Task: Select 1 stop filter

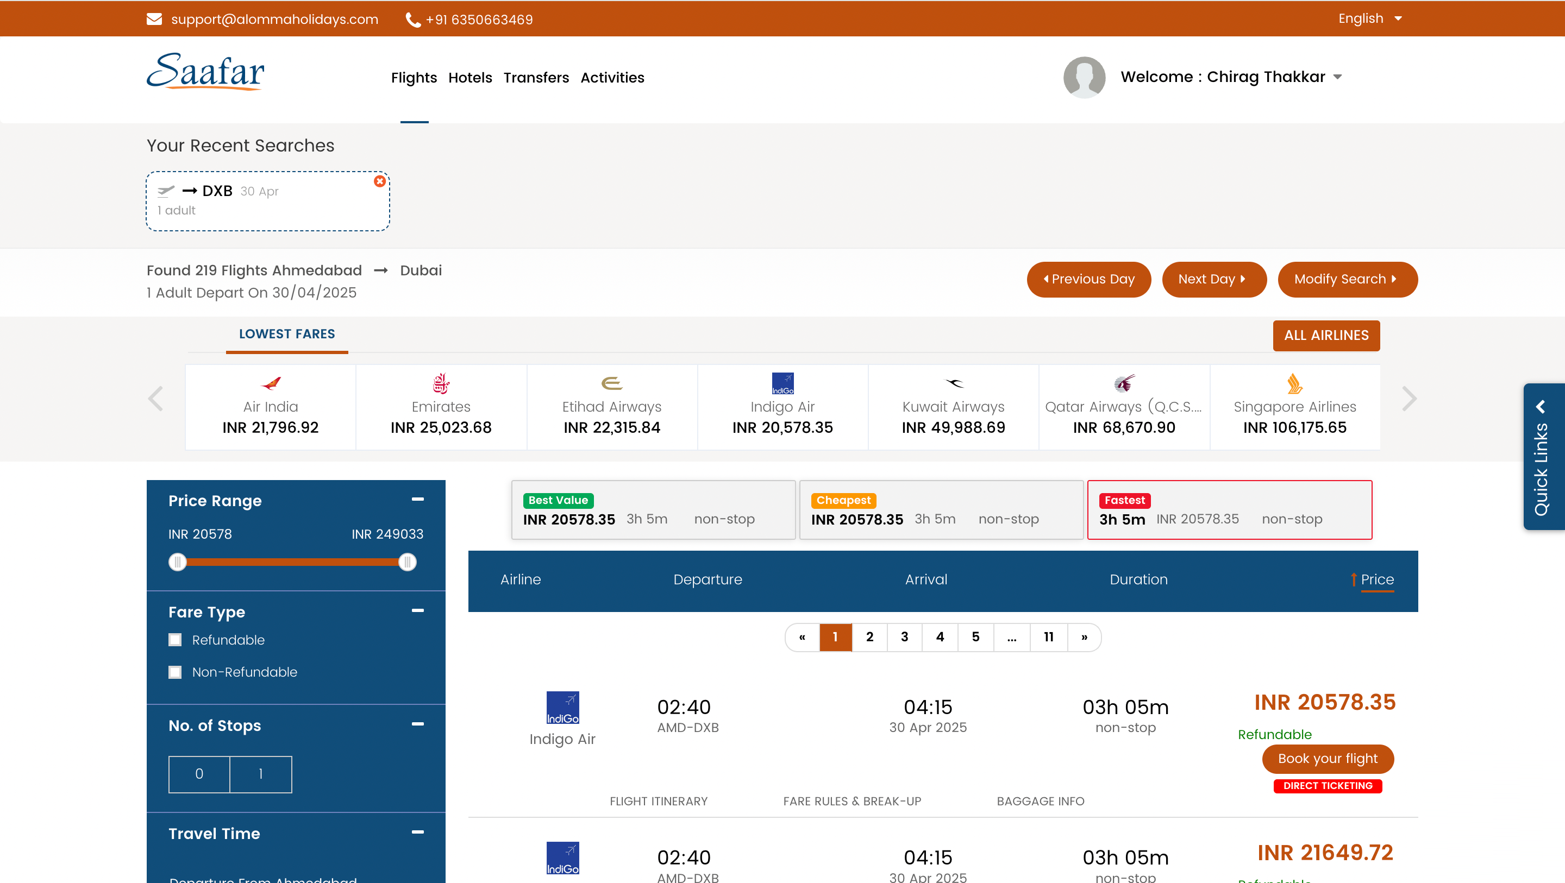Action: coord(261,774)
